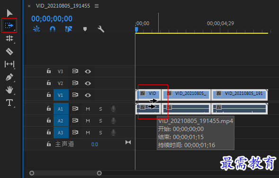Select the VID_20210805_191455 sequence tab
The image size is (279, 178).
[63, 6]
